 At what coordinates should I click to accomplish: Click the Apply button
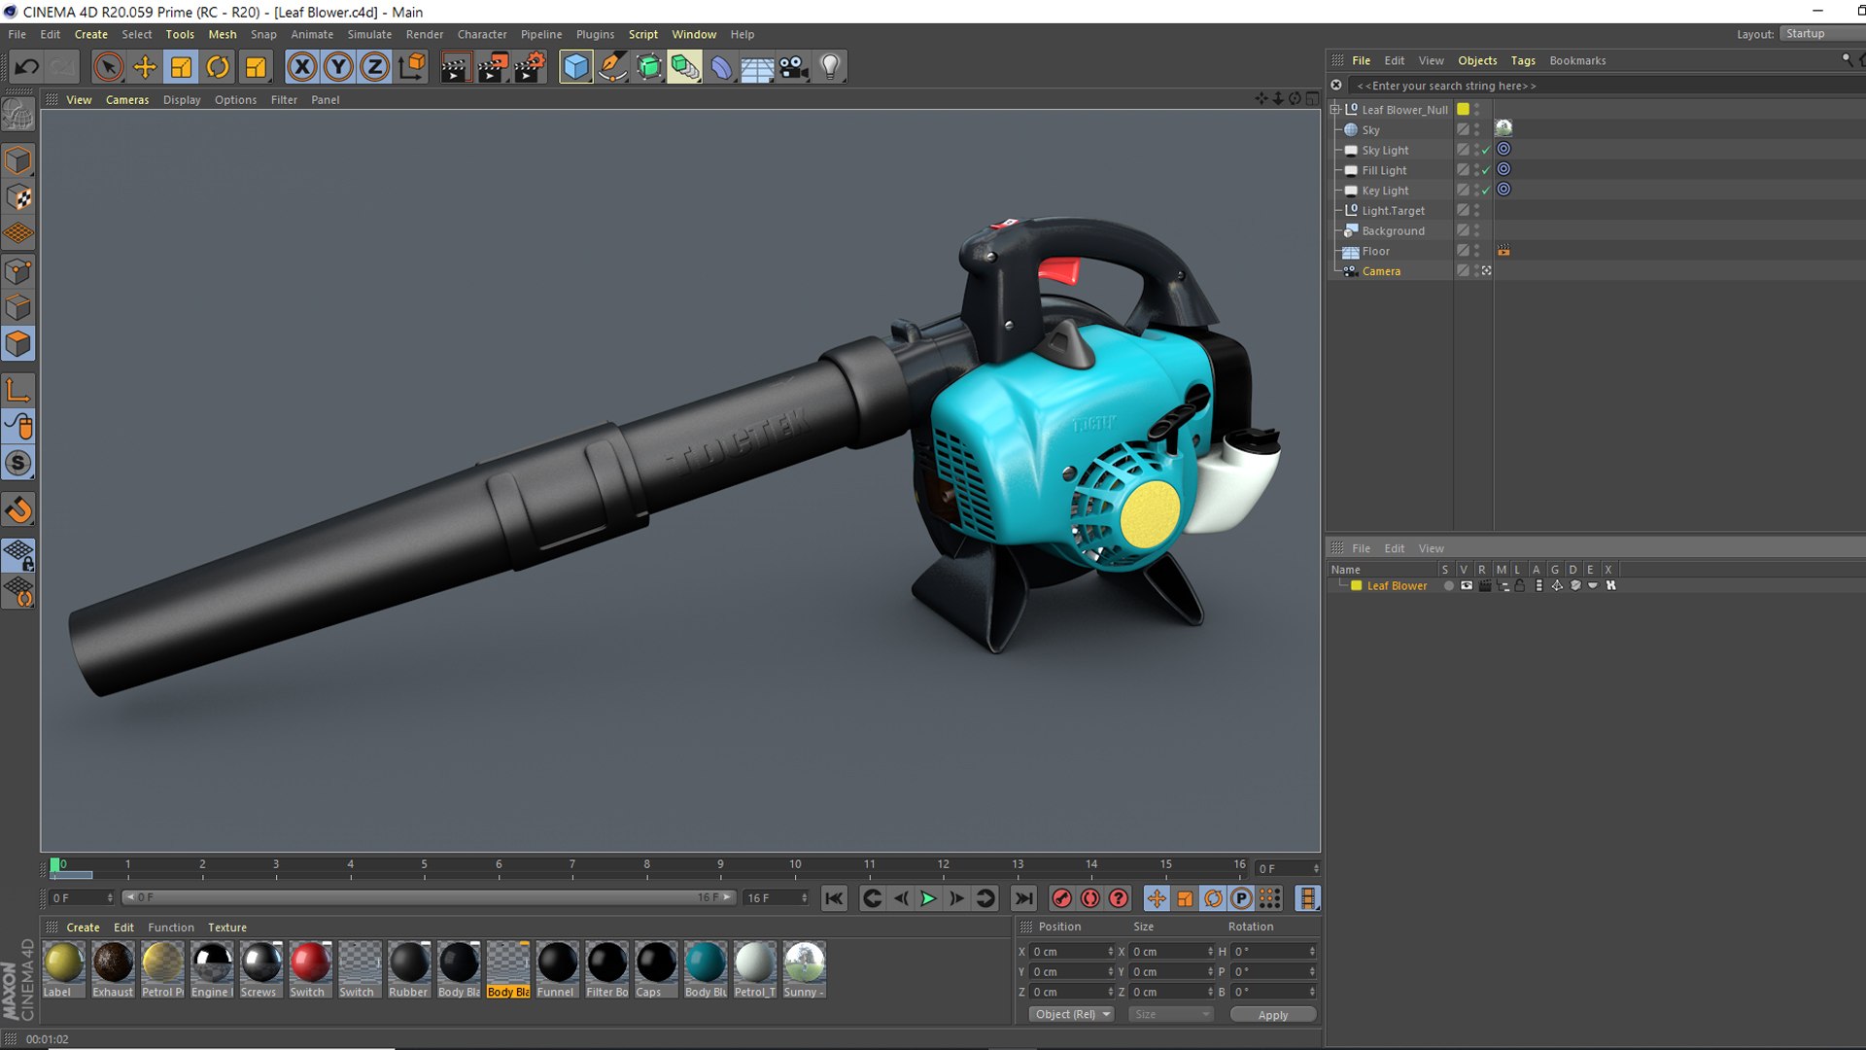(1273, 1014)
